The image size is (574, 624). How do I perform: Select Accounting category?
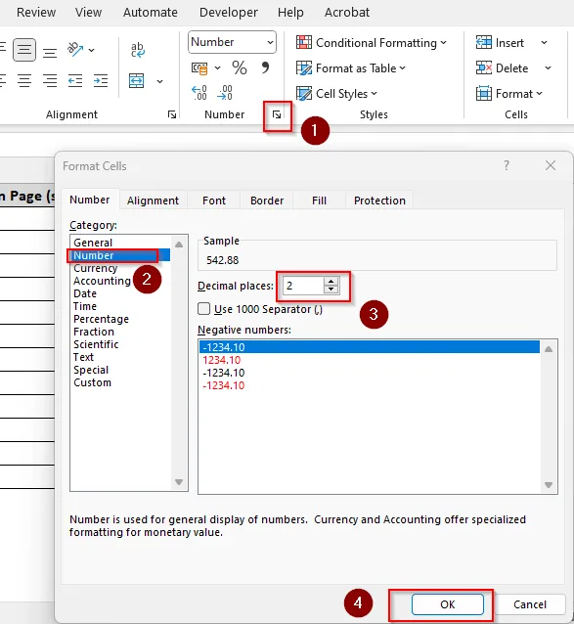pos(102,281)
